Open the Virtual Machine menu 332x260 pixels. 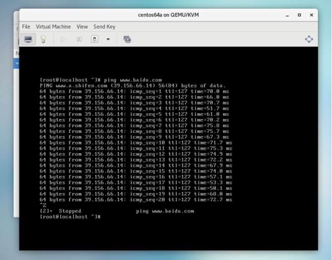coord(53,27)
